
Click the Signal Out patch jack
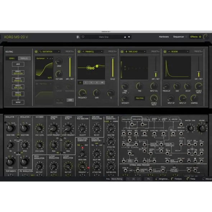point(181,124)
